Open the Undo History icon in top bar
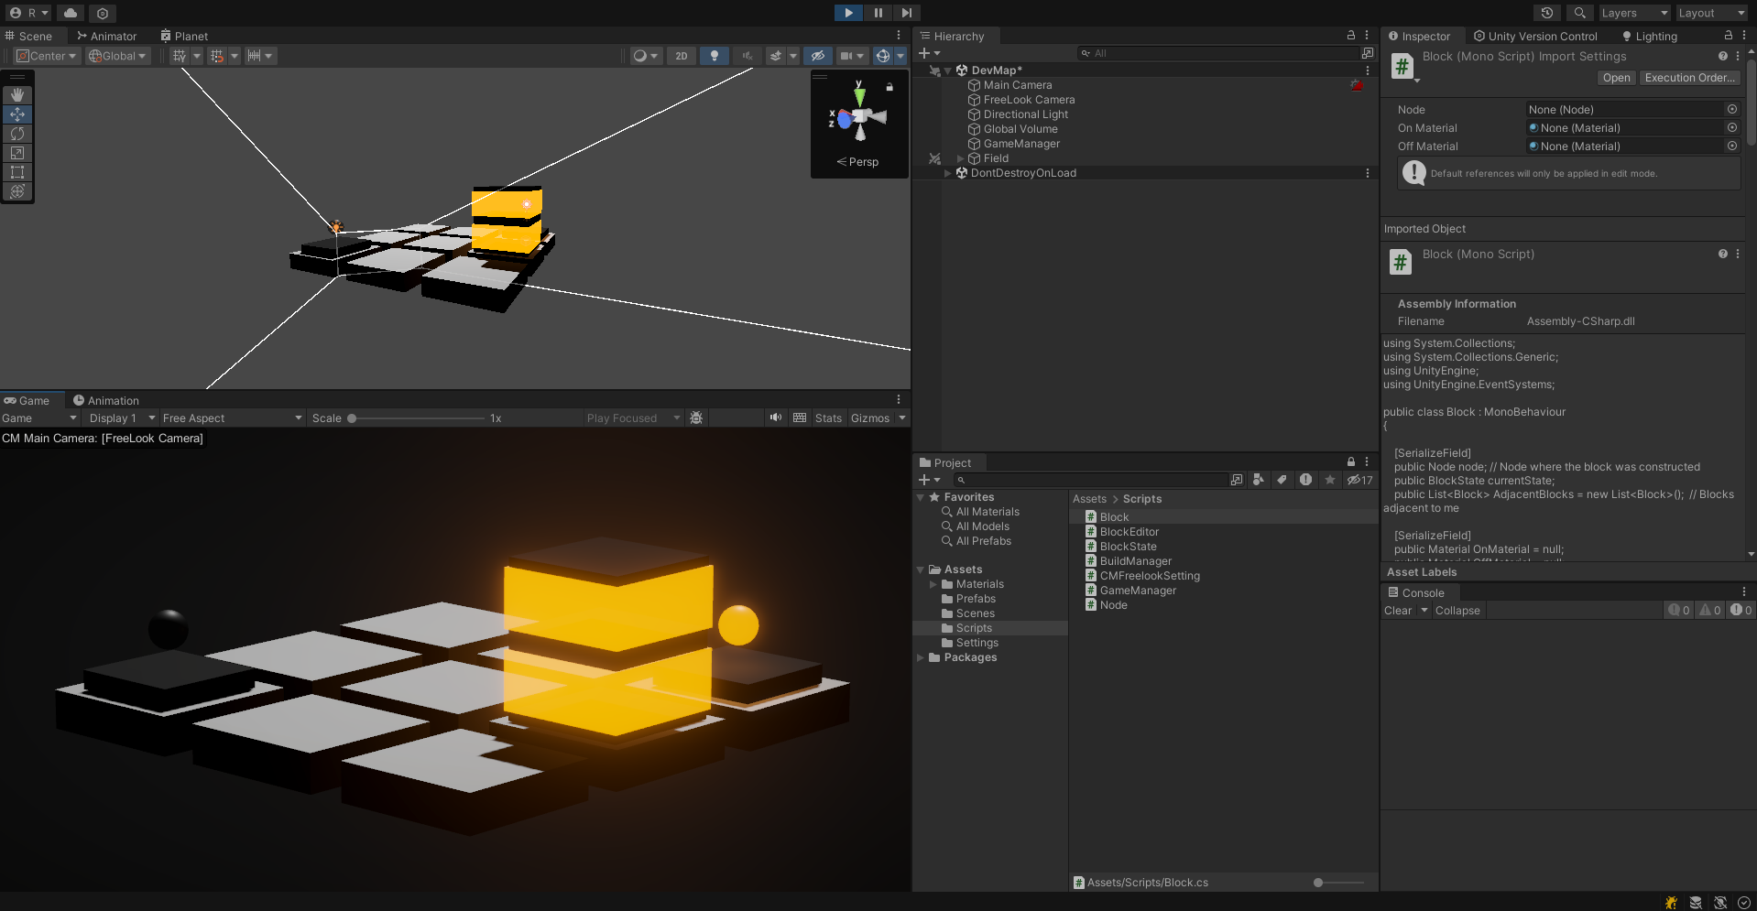1757x911 pixels. [x=1547, y=13]
